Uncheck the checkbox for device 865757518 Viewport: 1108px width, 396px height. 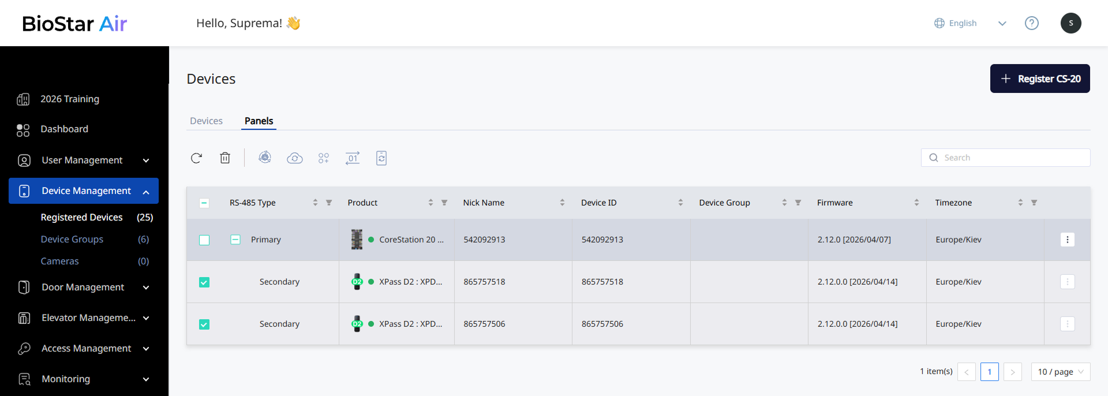pyautogui.click(x=204, y=282)
